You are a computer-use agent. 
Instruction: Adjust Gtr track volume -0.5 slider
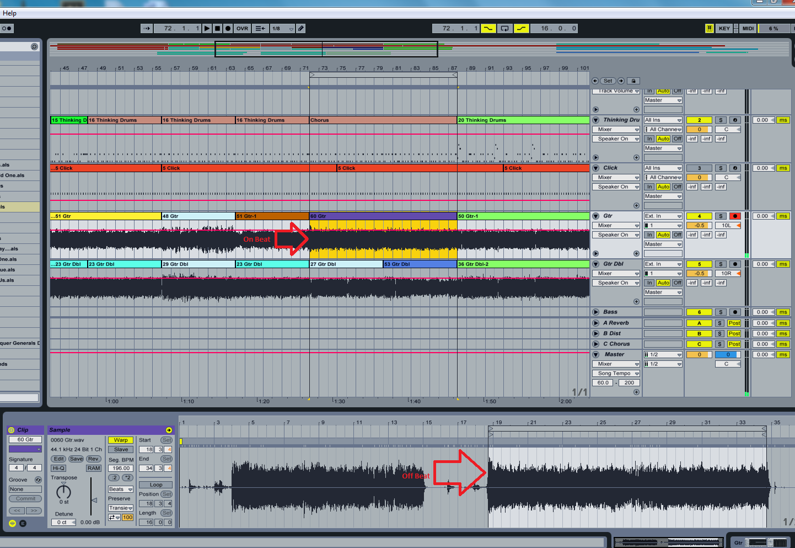(699, 225)
